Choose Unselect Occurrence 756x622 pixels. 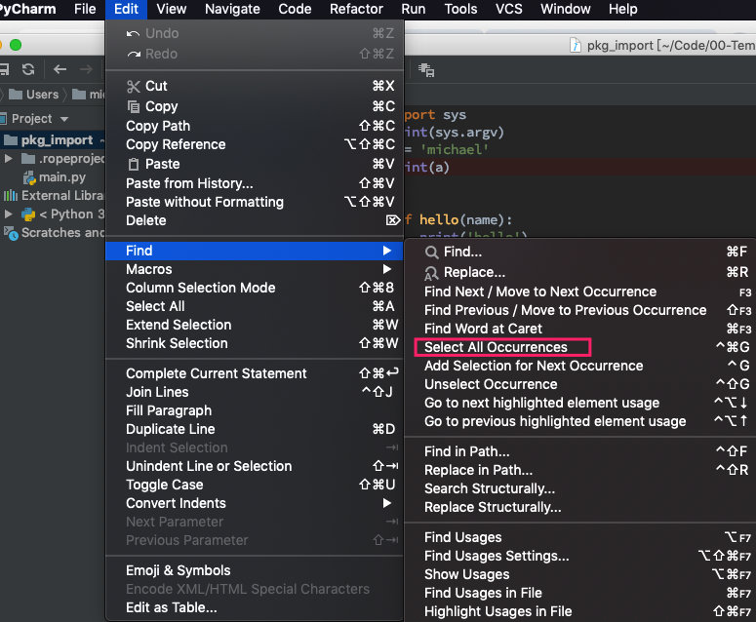pyautogui.click(x=579, y=384)
